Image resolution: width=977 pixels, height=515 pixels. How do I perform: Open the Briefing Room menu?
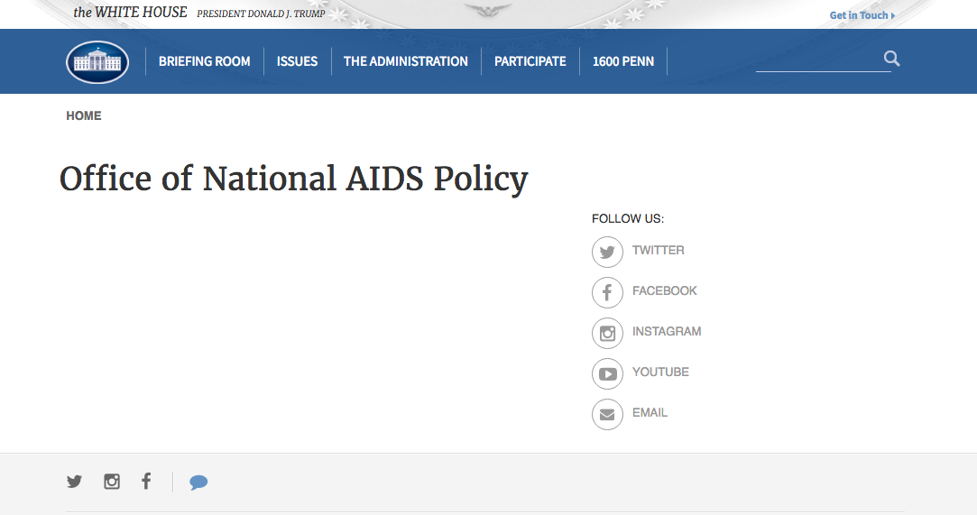tap(205, 61)
